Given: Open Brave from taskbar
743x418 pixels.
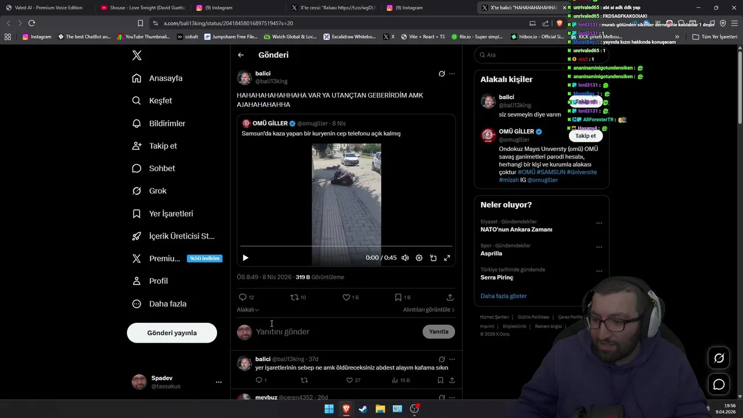Looking at the screenshot, I should click(x=346, y=409).
